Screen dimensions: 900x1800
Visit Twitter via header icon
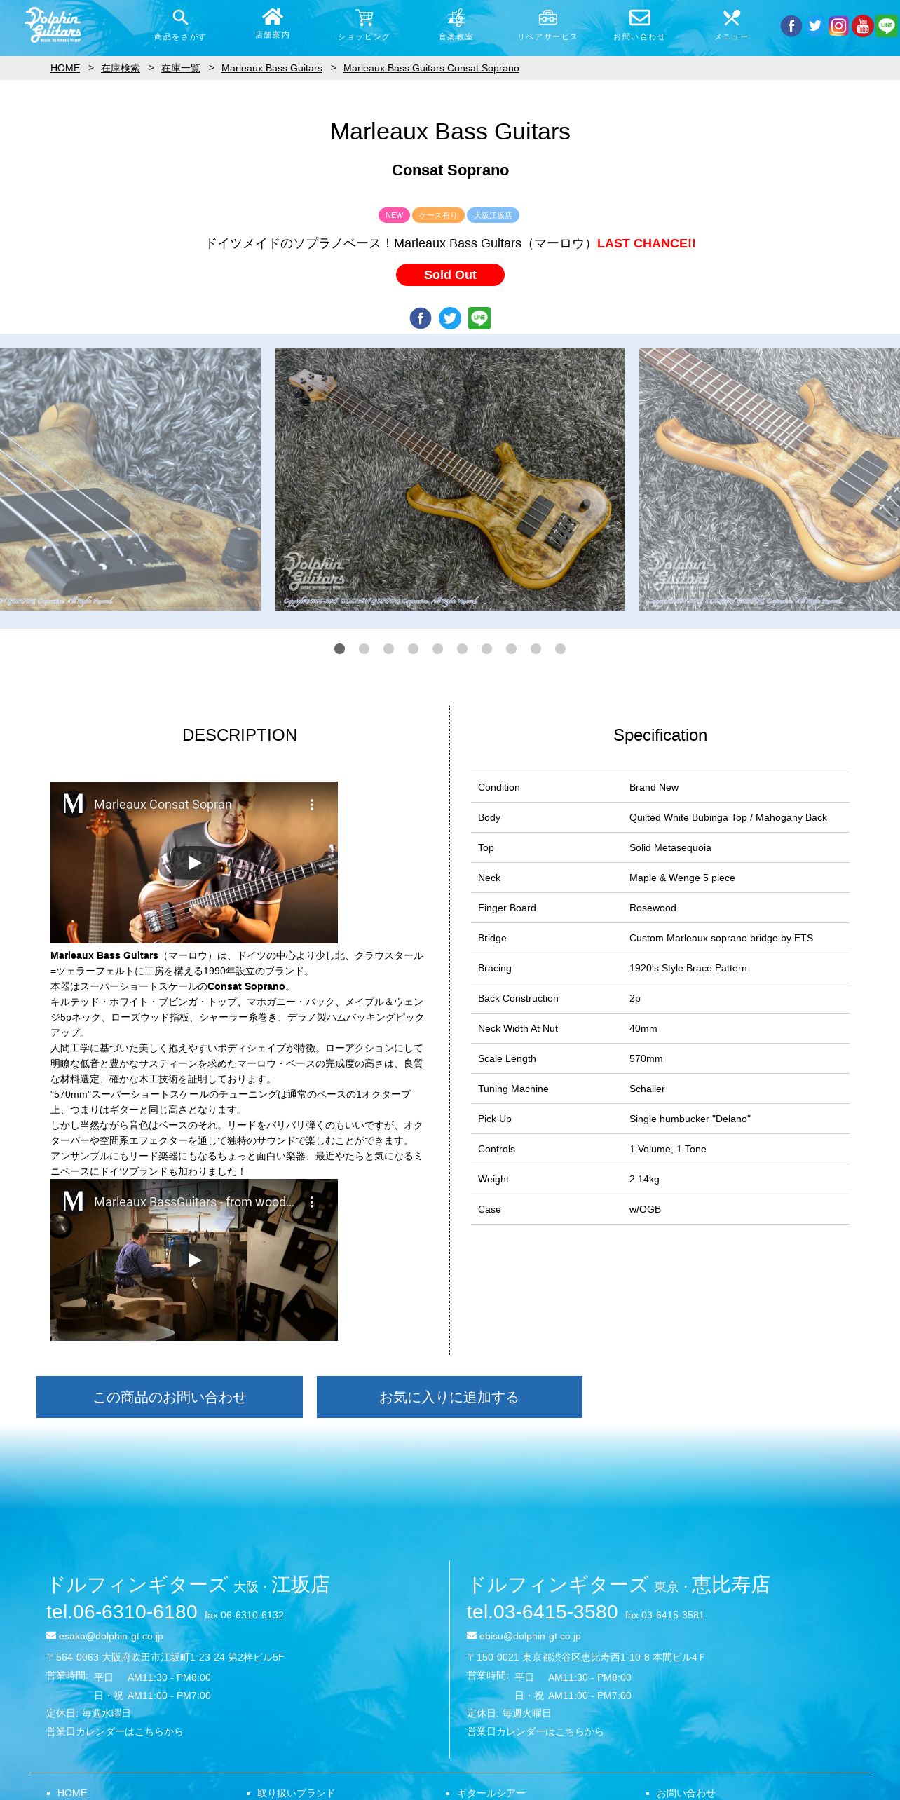(x=815, y=26)
